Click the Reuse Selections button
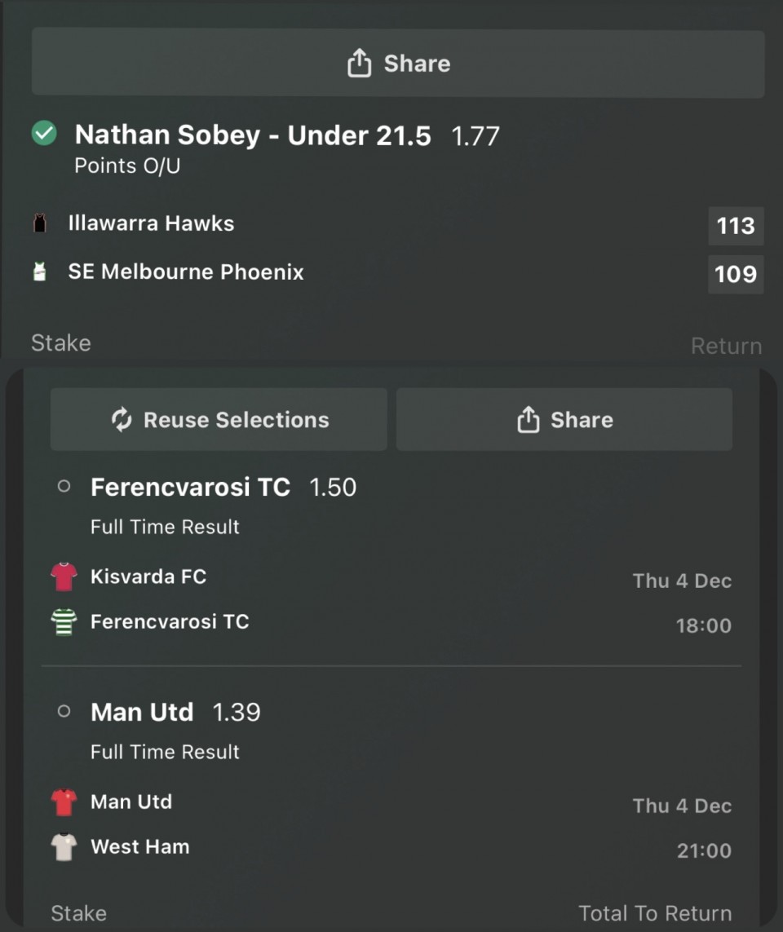783x932 pixels. click(219, 420)
